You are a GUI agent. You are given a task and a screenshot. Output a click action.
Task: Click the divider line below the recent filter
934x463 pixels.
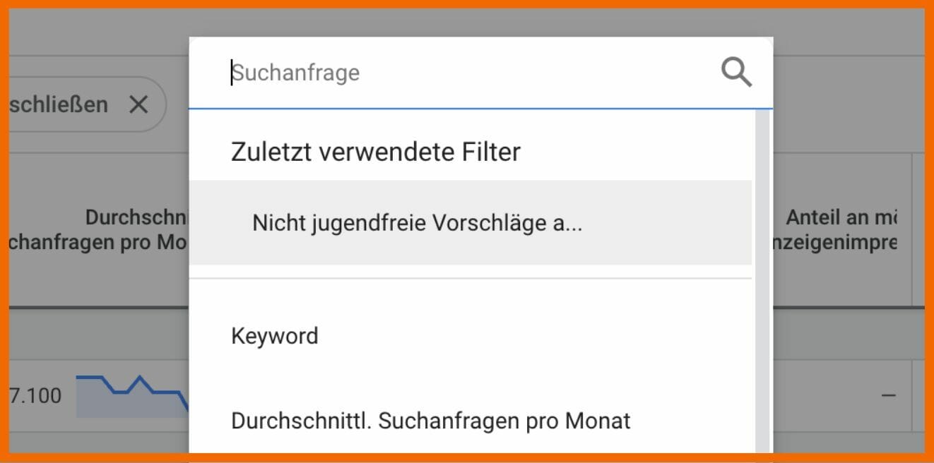[470, 278]
